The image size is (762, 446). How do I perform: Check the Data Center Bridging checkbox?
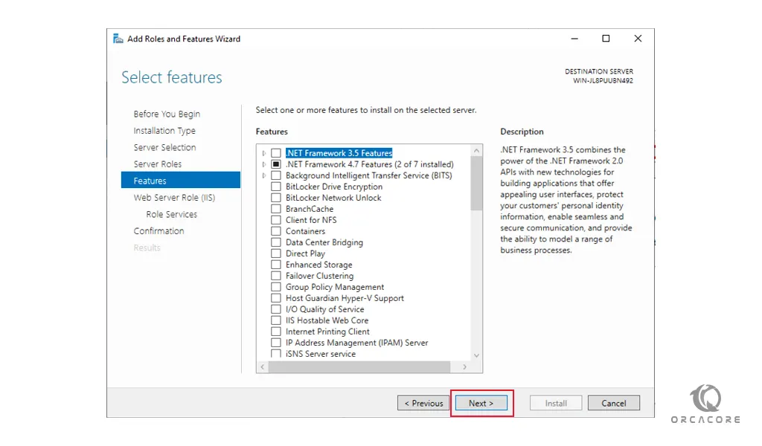(x=275, y=242)
